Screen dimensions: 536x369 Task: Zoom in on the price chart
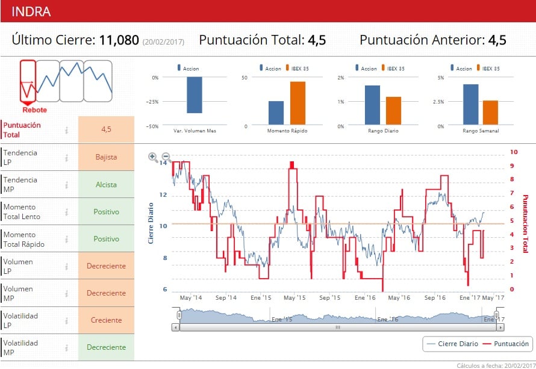click(152, 157)
